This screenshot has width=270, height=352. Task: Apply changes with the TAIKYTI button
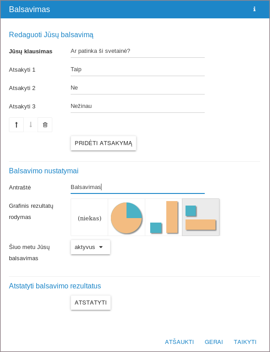point(245,342)
